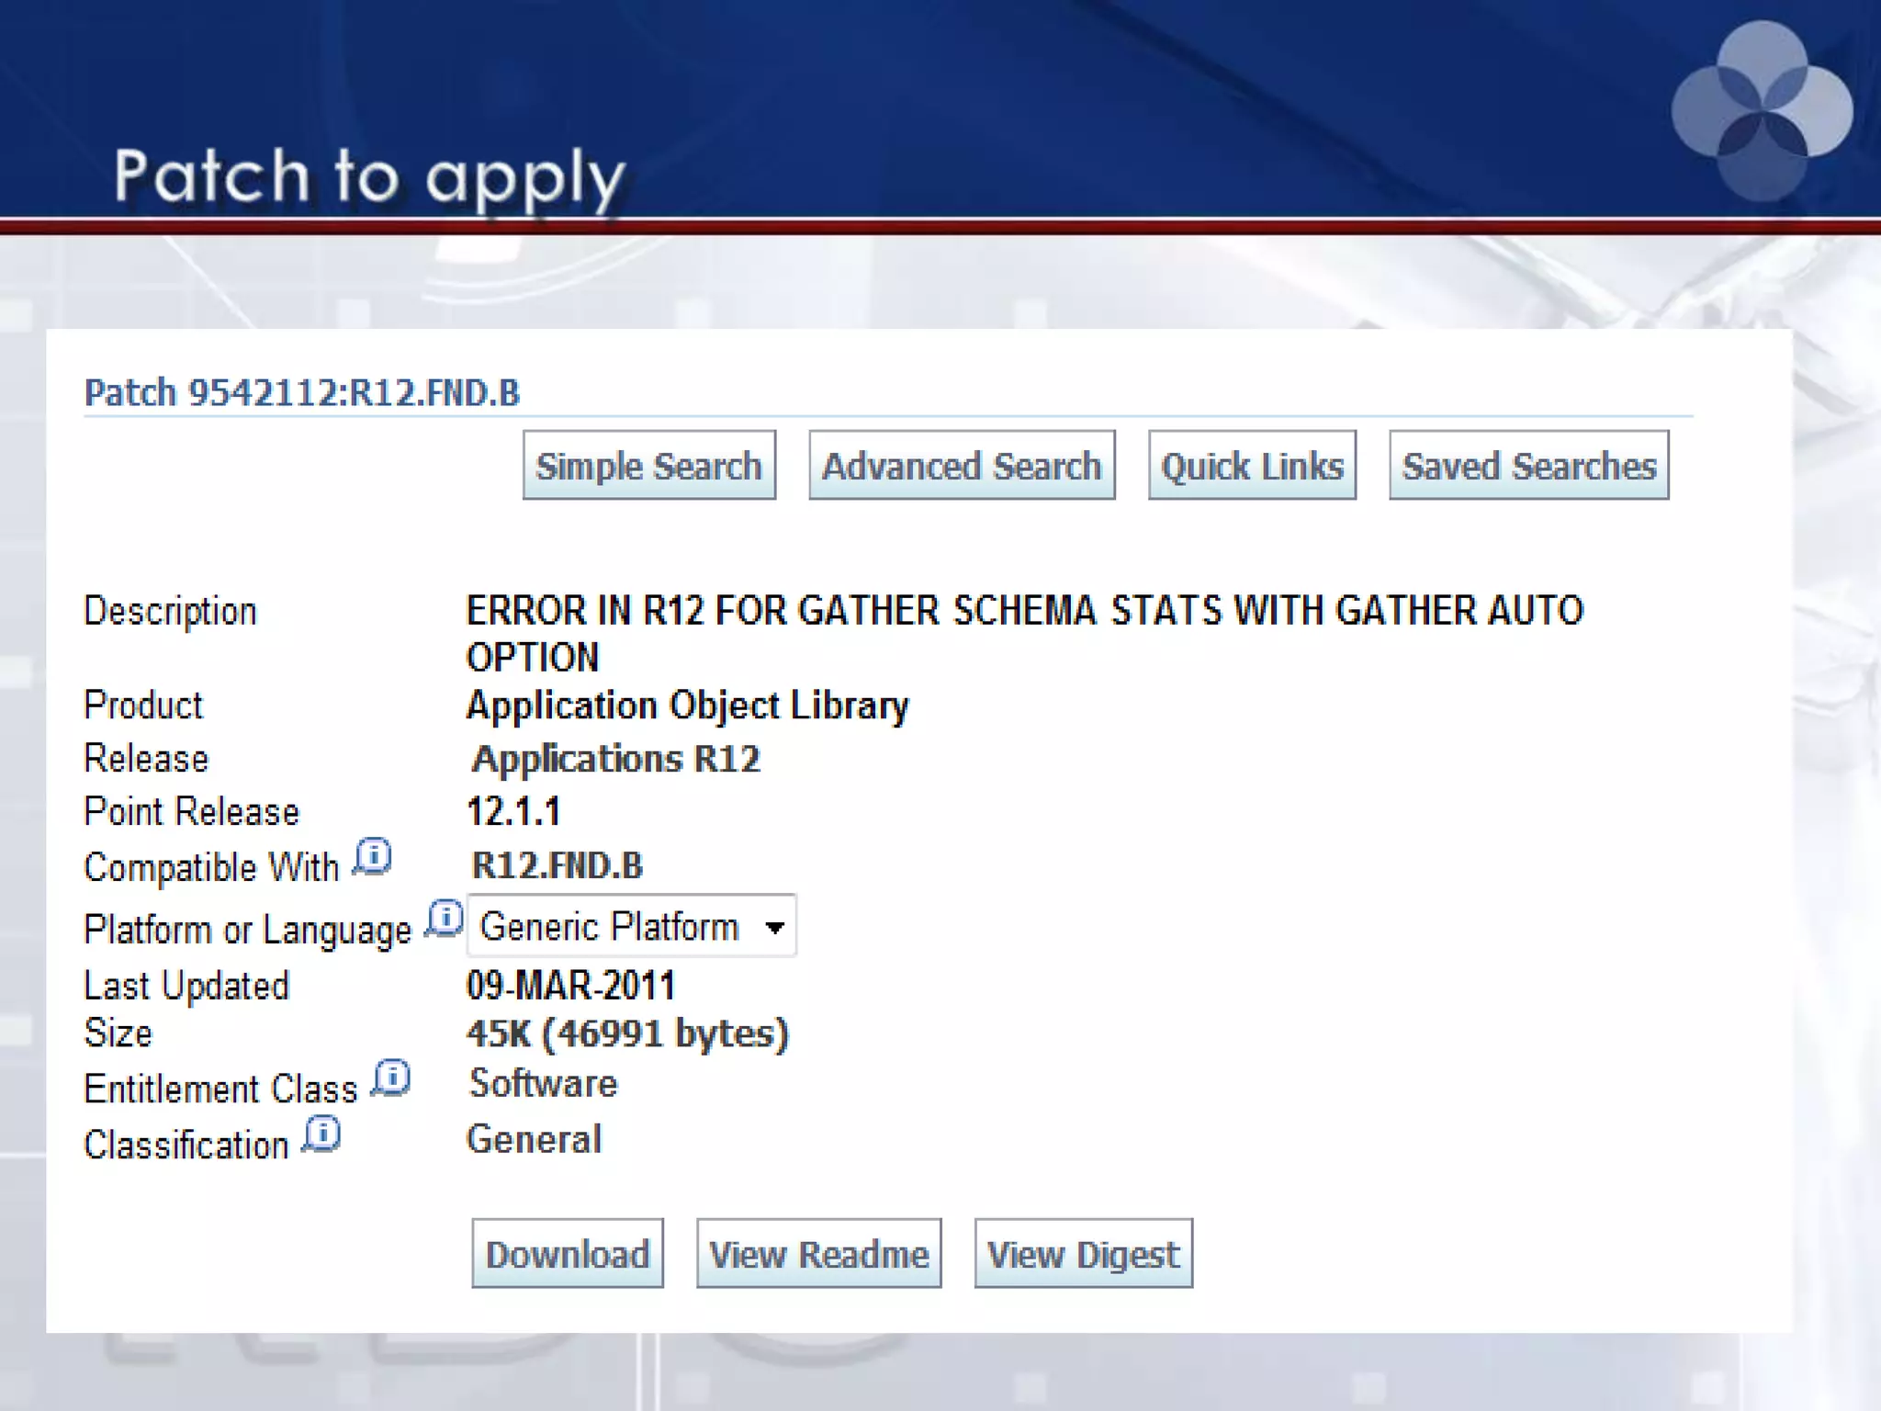Open Quick Links
This screenshot has height=1411, width=1881.
(1251, 466)
